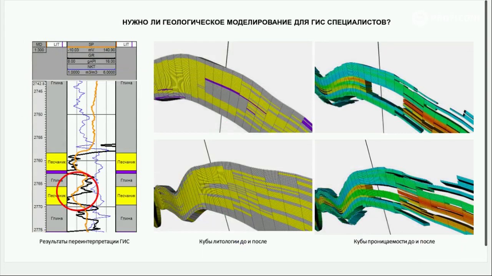Click the vertical scrollbar on the right edge
492x276 pixels.
click(486, 123)
